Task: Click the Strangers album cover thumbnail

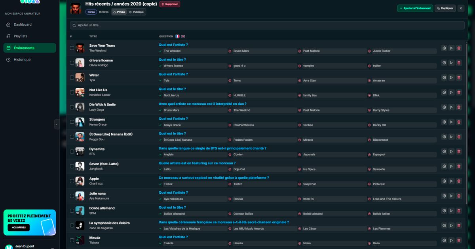Action: (x=80, y=122)
